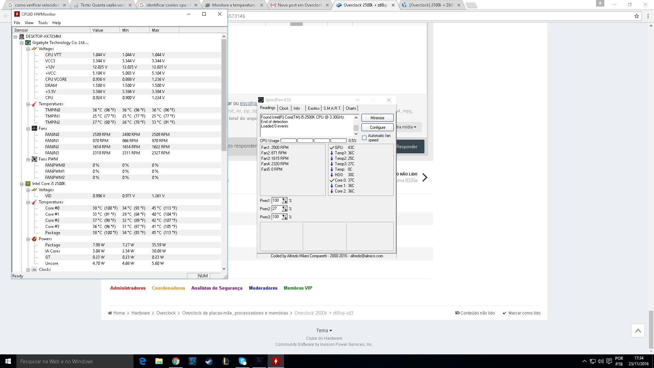Open File Explorer from the taskbar
The image size is (654, 368).
tap(159, 361)
